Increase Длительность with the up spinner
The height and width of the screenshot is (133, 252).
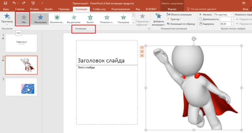click(231, 18)
